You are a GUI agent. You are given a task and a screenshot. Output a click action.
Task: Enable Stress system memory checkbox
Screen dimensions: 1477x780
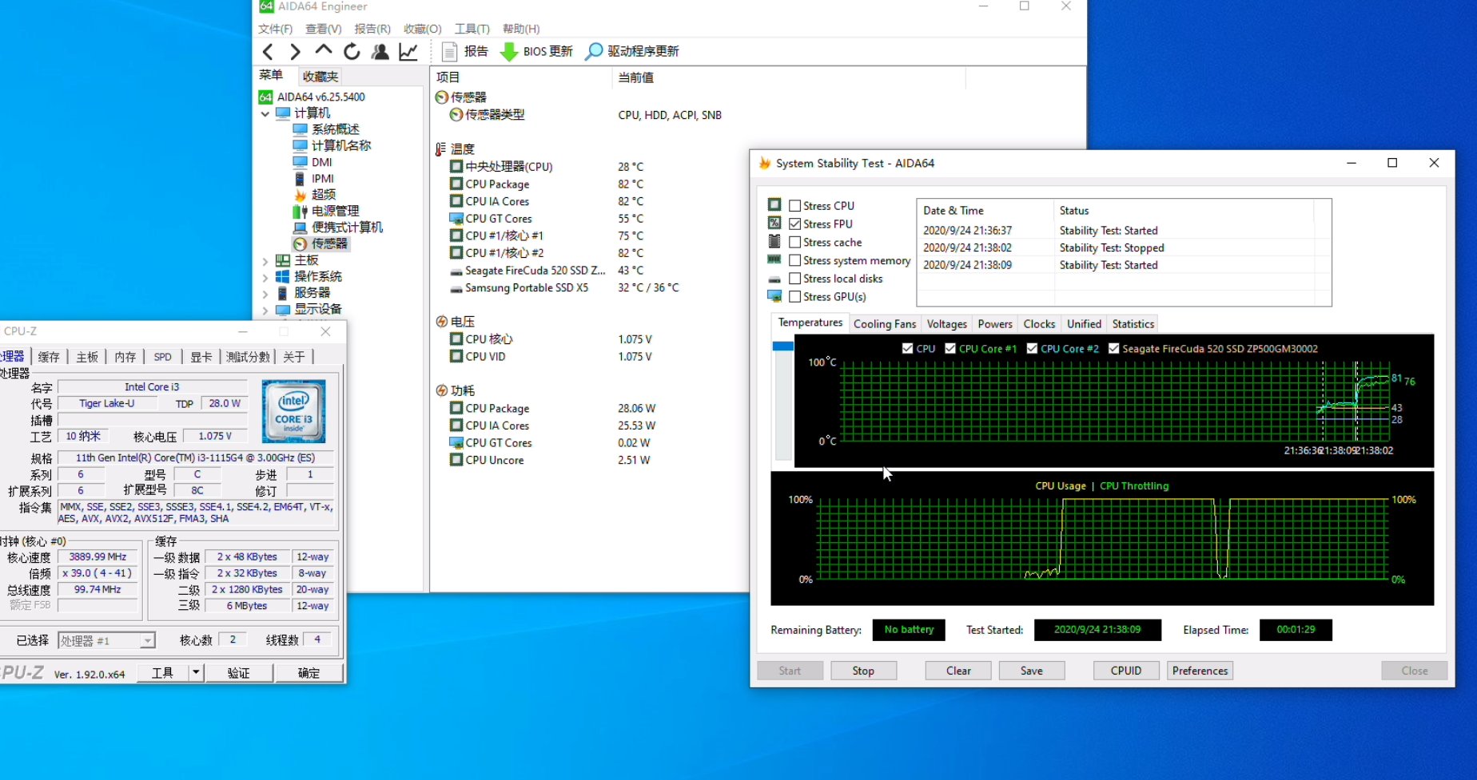pyautogui.click(x=795, y=260)
